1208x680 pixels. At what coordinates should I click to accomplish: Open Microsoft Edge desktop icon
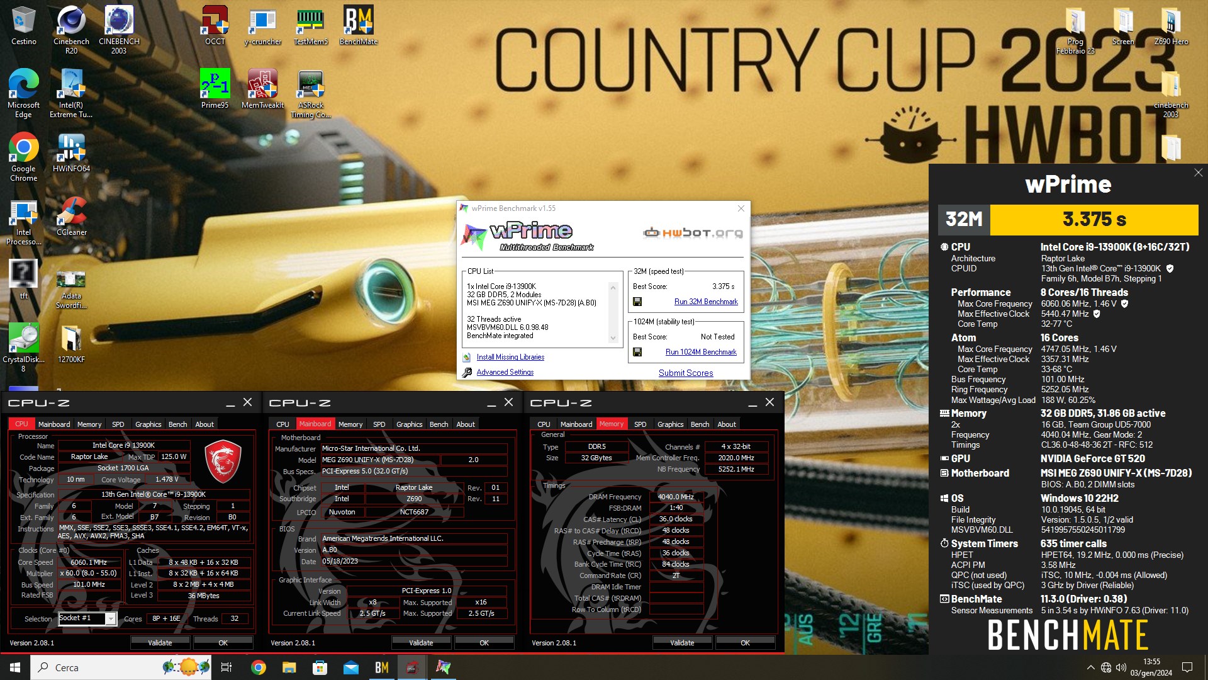pyautogui.click(x=23, y=93)
